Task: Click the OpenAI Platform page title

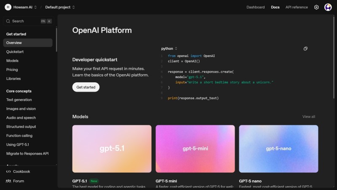Action: [102, 30]
